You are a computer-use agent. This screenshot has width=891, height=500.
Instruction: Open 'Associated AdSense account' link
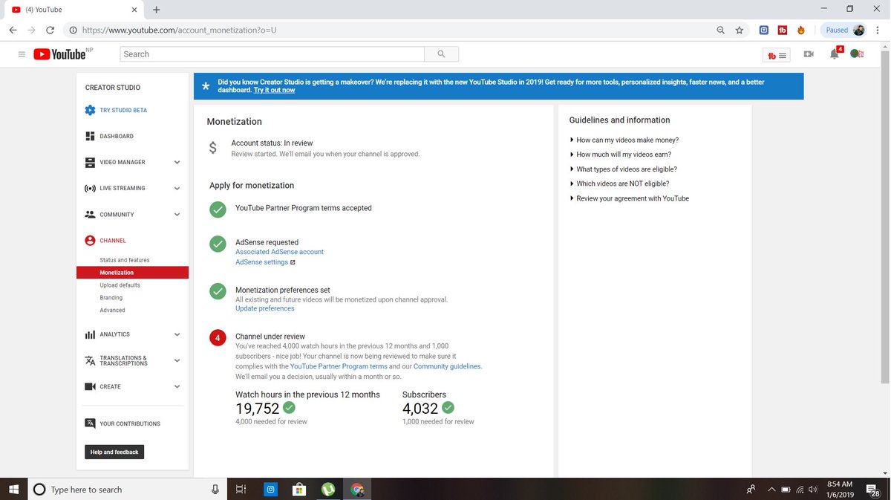279,252
